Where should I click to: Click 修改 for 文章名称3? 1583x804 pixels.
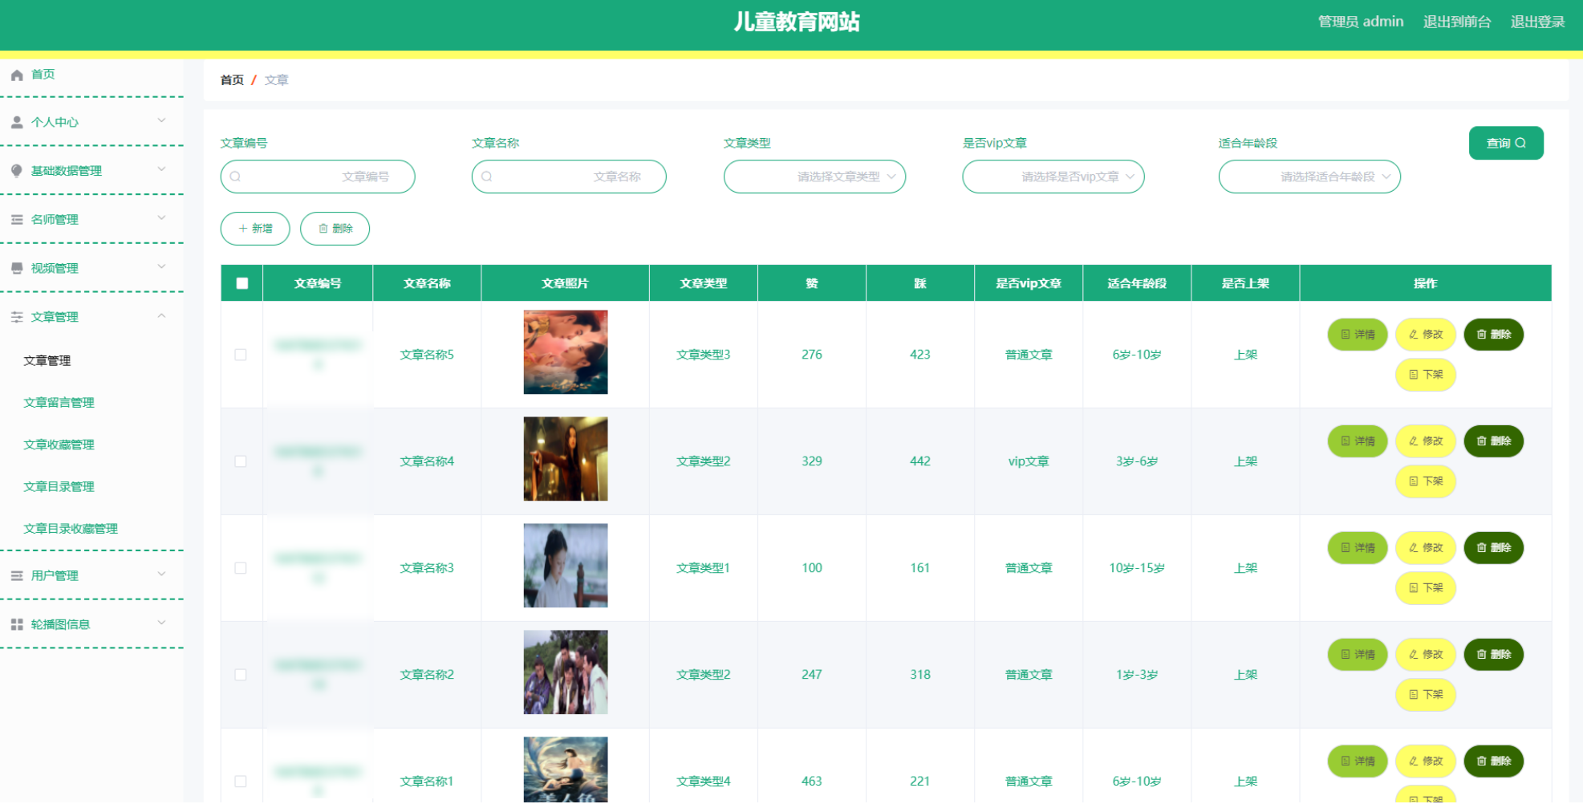click(x=1426, y=548)
